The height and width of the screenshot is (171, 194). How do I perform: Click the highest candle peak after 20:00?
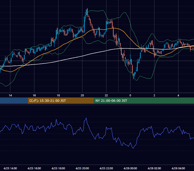87,12
